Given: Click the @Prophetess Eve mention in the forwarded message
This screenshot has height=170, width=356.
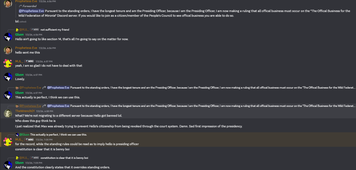Looking at the screenshot, I should [31, 11].
